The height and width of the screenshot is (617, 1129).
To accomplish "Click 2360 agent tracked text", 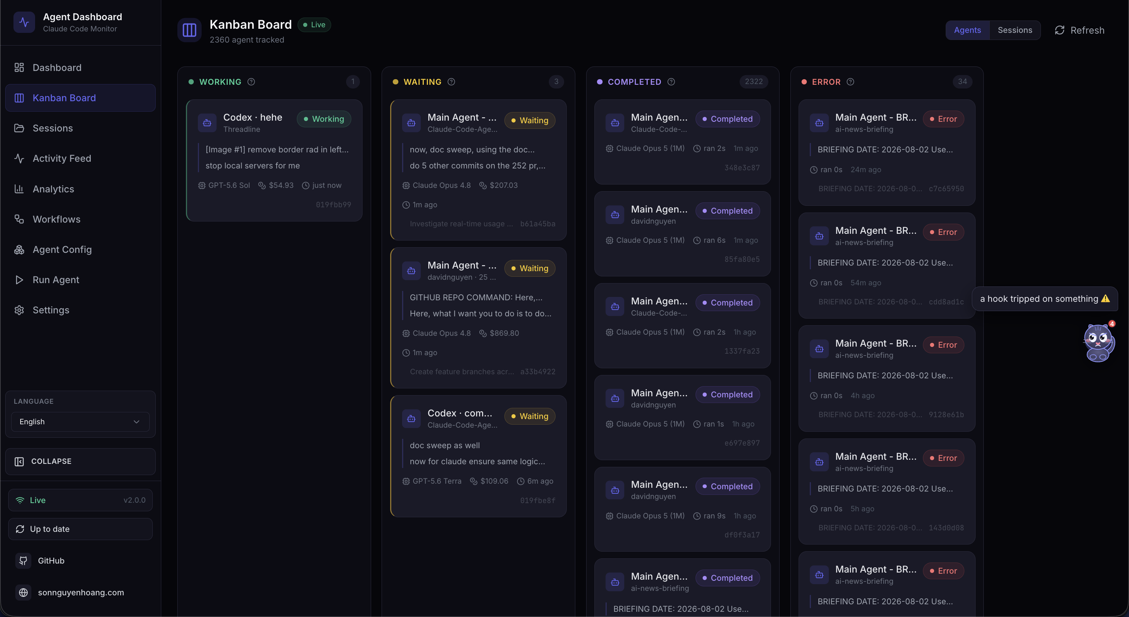I will tap(247, 40).
